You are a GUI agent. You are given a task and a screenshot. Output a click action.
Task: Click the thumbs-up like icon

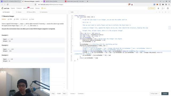coord(8,19)
